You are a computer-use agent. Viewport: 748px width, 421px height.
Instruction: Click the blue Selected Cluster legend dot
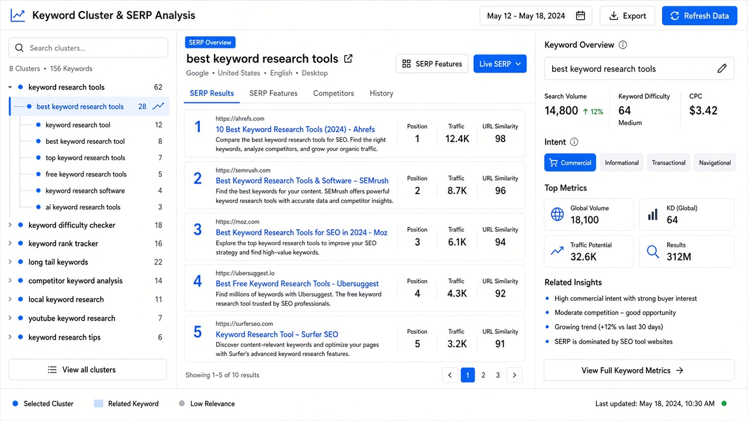point(15,403)
